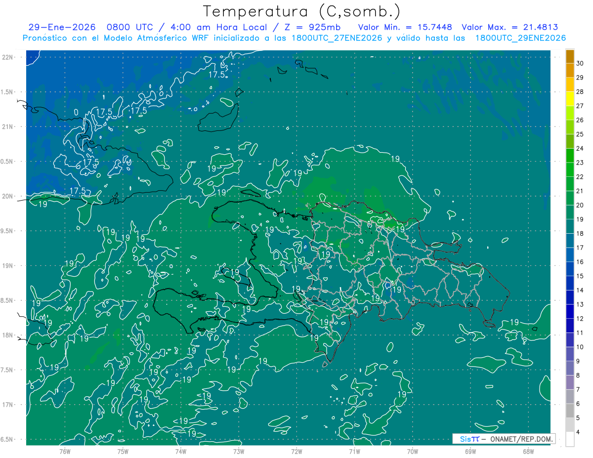The width and height of the screenshot is (593, 458).
Task: Click the white bottom color scale segment
Action: [x=570, y=439]
